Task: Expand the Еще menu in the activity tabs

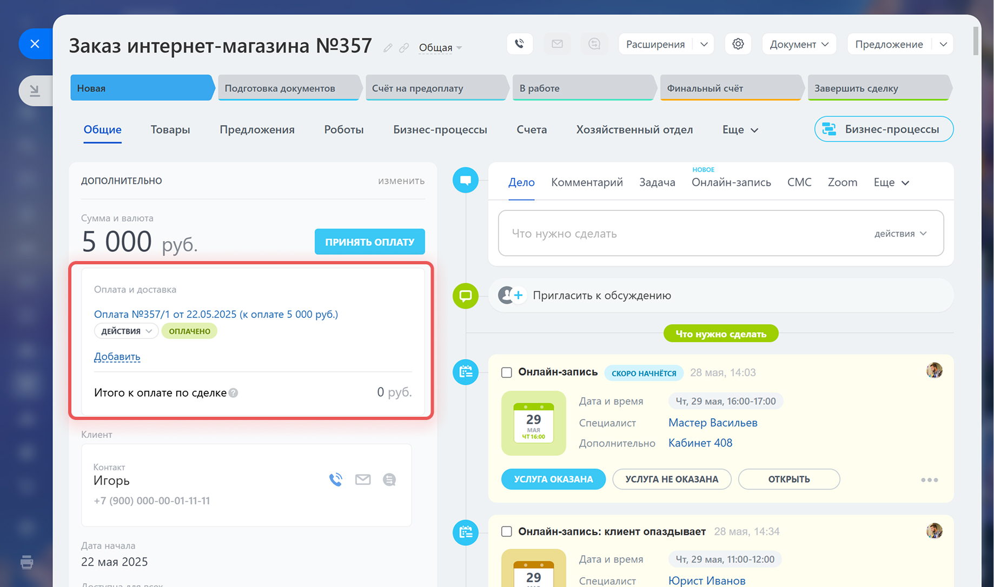Action: point(891,183)
